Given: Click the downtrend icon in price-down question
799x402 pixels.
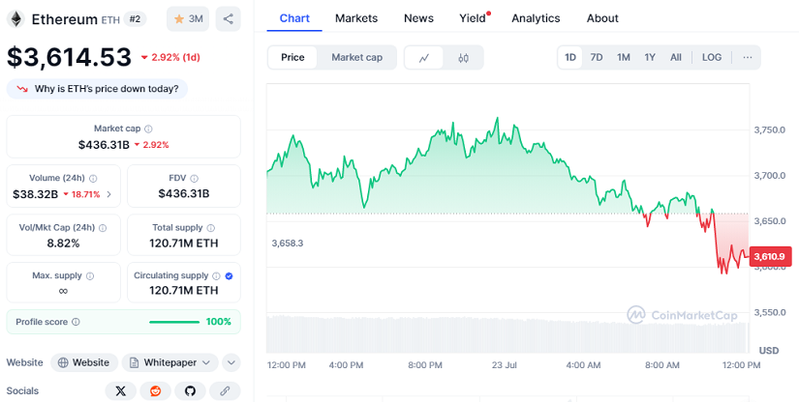Looking at the screenshot, I should 22,89.
